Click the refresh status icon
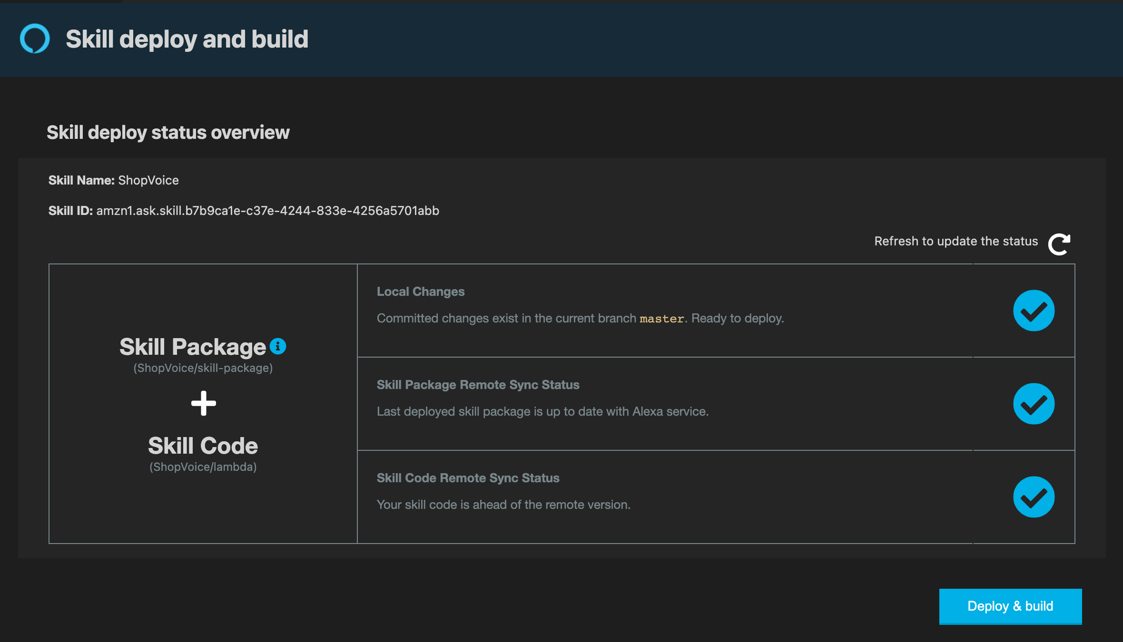This screenshot has width=1123, height=642. 1060,242
